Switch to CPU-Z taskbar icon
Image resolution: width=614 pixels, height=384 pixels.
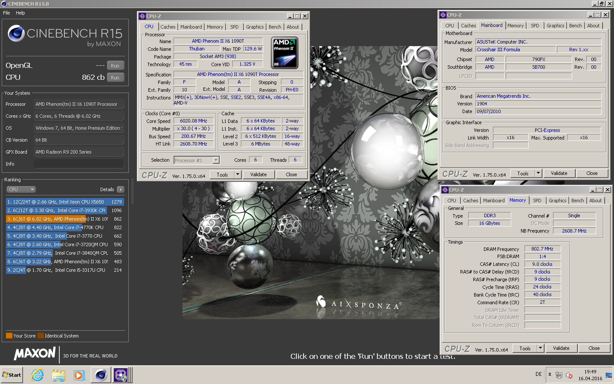coord(121,375)
